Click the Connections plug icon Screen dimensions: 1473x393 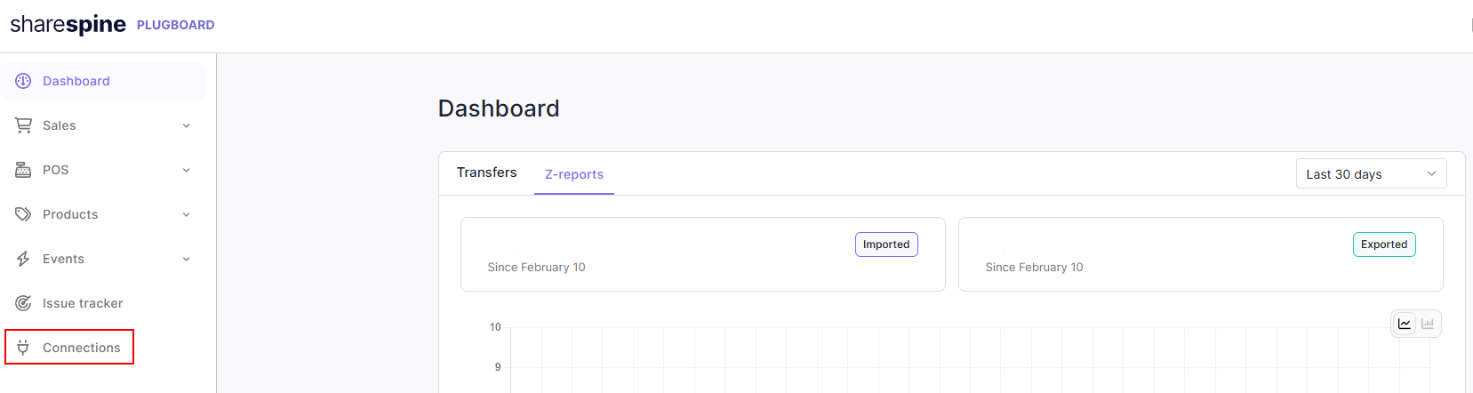[23, 348]
